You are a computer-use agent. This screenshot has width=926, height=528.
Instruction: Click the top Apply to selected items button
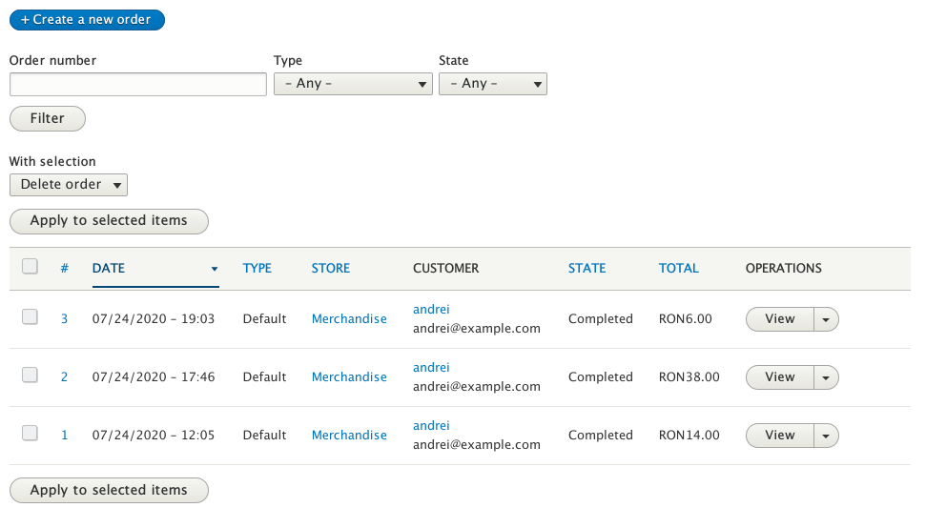coord(109,220)
